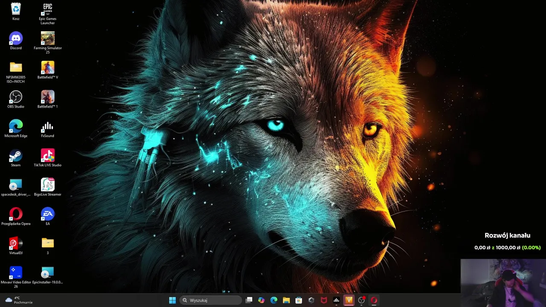The image size is (546, 307).
Task: Open the Kosz recycle bin icon
Action: [x=16, y=12]
